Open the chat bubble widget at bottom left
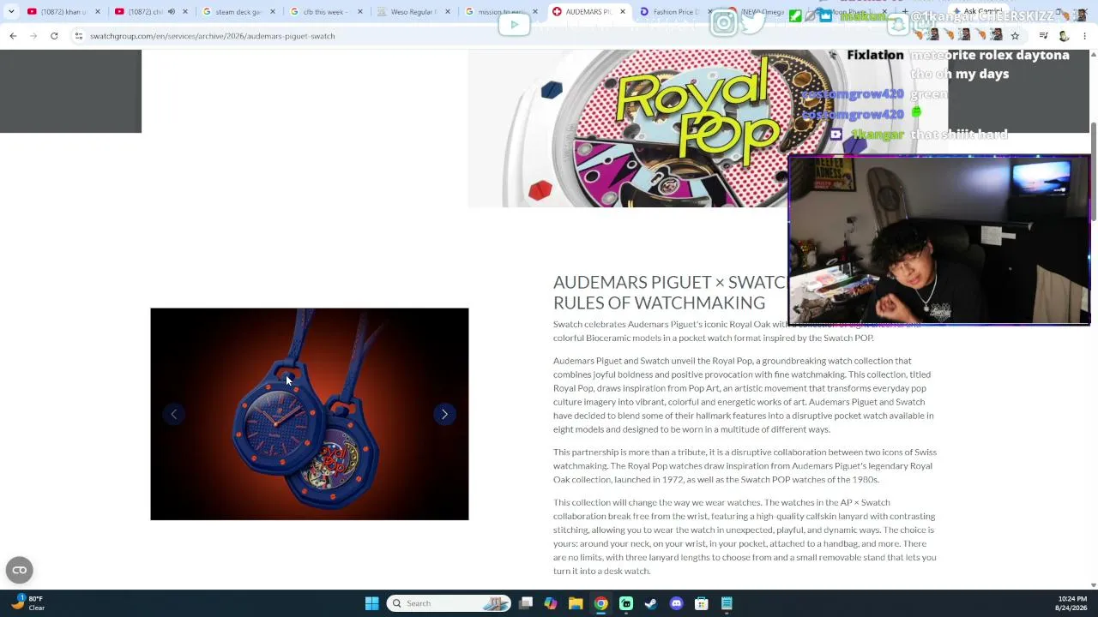1098x617 pixels. pyautogui.click(x=19, y=570)
